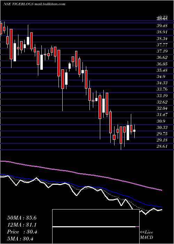Click the 33.19 price axis label
174x244 pixels.
[162, 96]
